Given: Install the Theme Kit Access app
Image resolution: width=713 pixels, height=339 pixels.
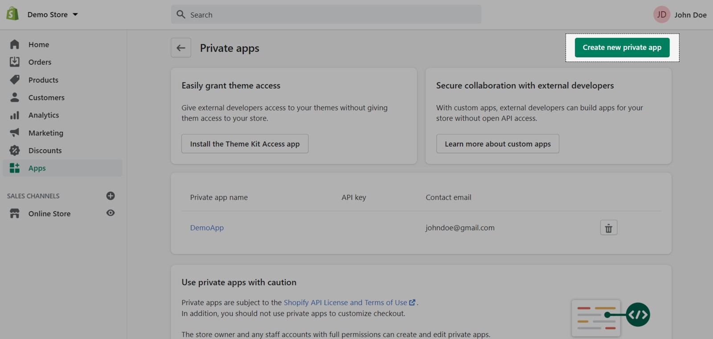Looking at the screenshot, I should pos(245,144).
